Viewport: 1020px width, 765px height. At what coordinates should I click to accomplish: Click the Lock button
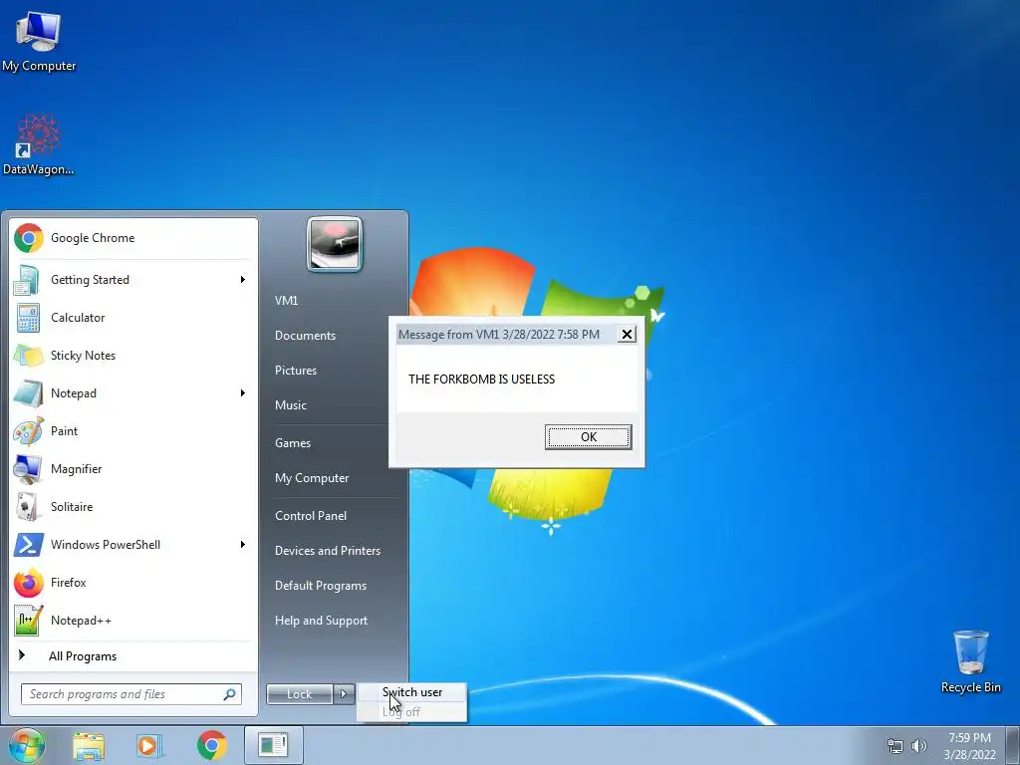(x=300, y=694)
